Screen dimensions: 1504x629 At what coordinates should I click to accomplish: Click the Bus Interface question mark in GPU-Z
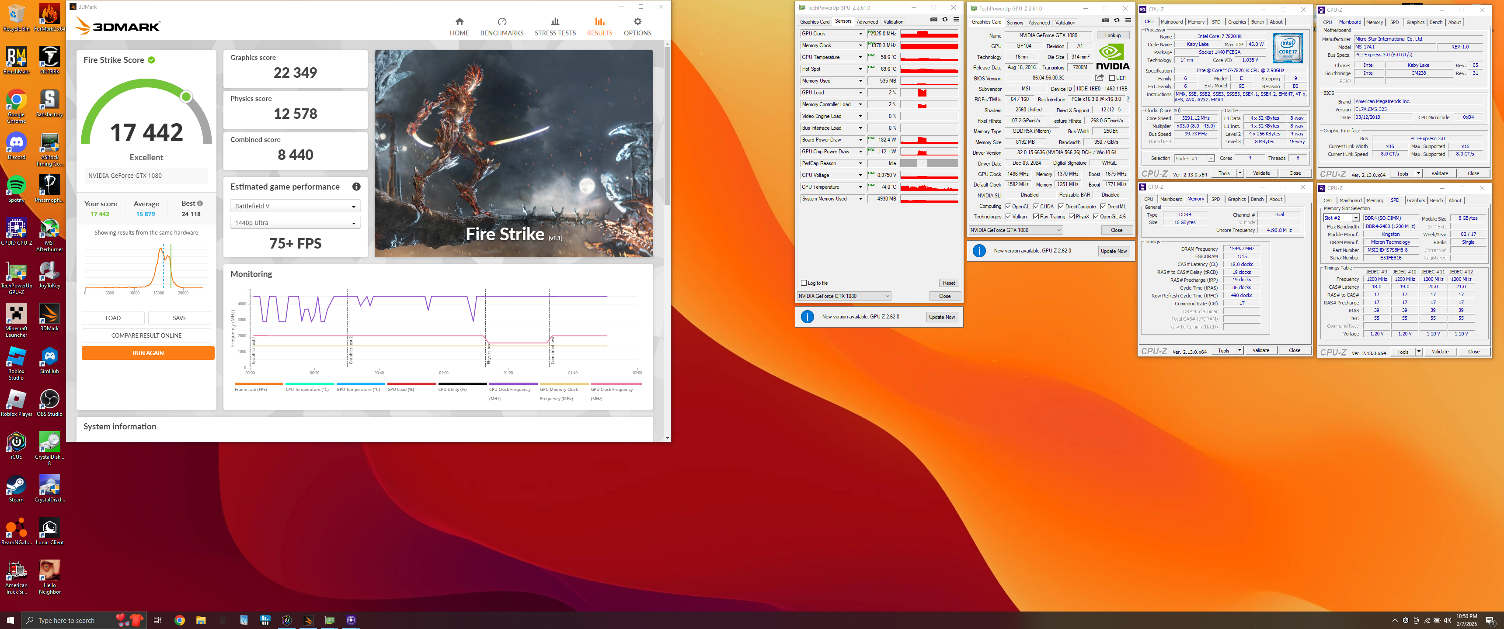click(x=1128, y=99)
